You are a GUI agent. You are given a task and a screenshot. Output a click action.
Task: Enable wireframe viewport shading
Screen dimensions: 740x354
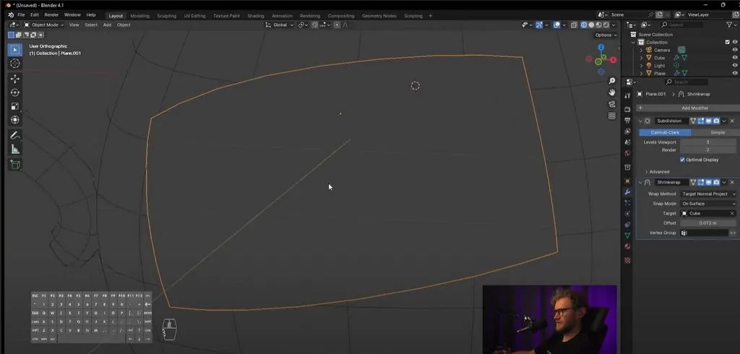point(584,25)
